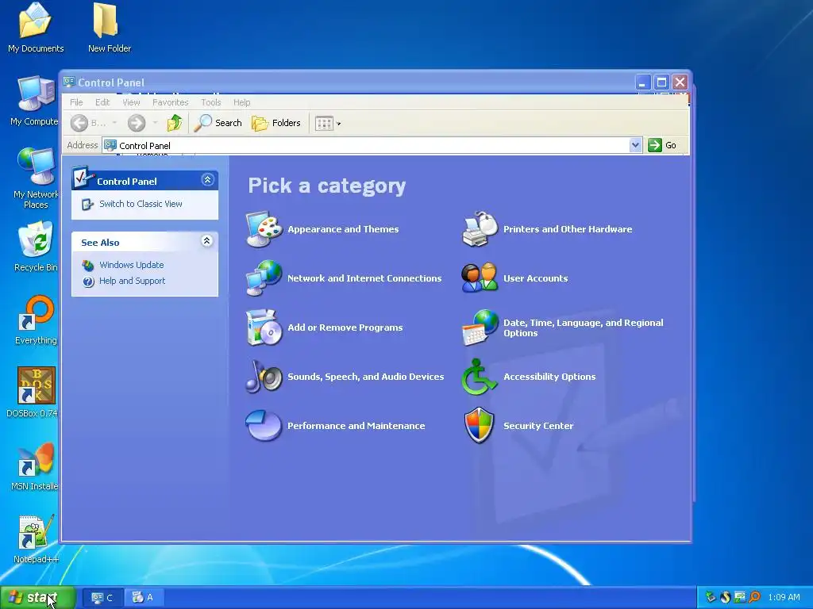Open the Help menu
This screenshot has height=609, width=813.
pos(241,102)
